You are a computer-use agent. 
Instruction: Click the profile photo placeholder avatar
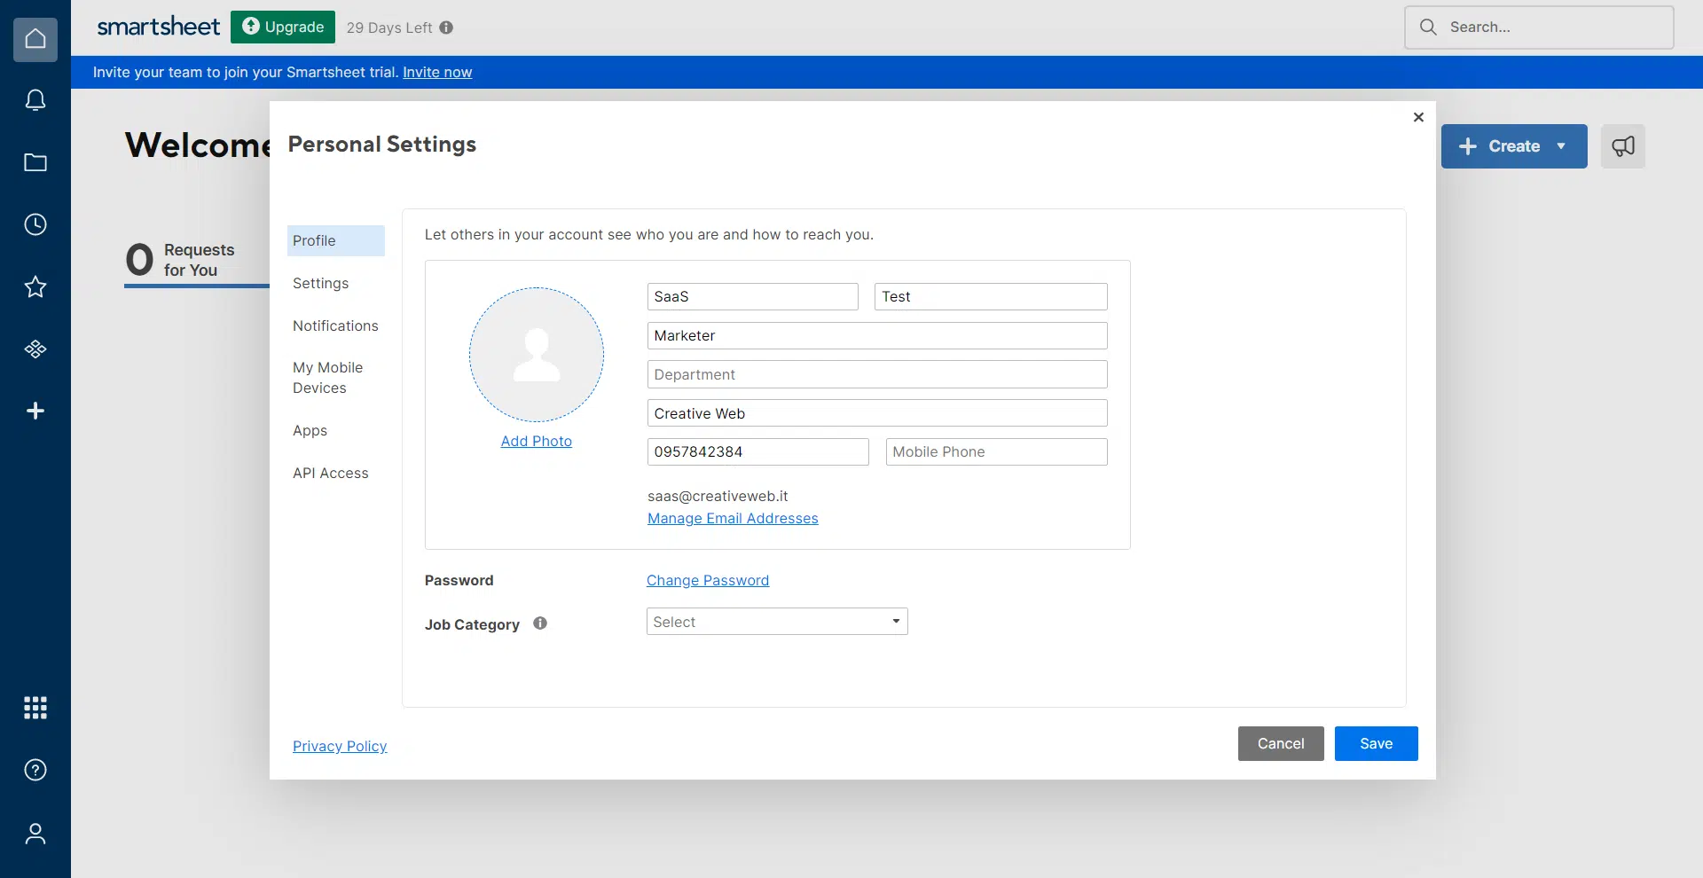pyautogui.click(x=537, y=355)
